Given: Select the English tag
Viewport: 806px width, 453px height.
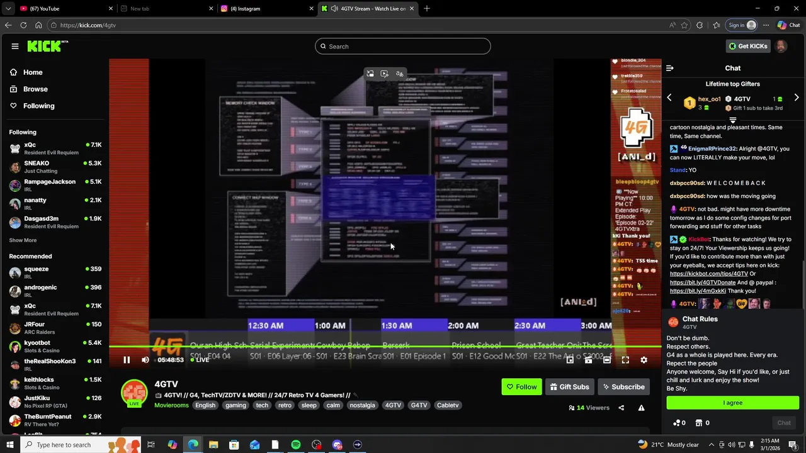Looking at the screenshot, I should click(205, 405).
